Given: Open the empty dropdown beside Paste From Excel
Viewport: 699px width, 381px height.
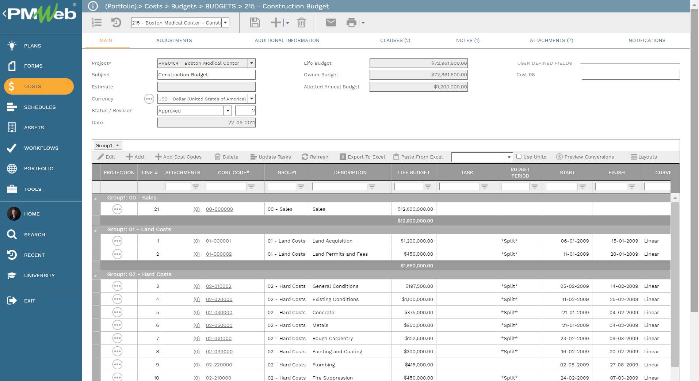Looking at the screenshot, I should [x=509, y=157].
